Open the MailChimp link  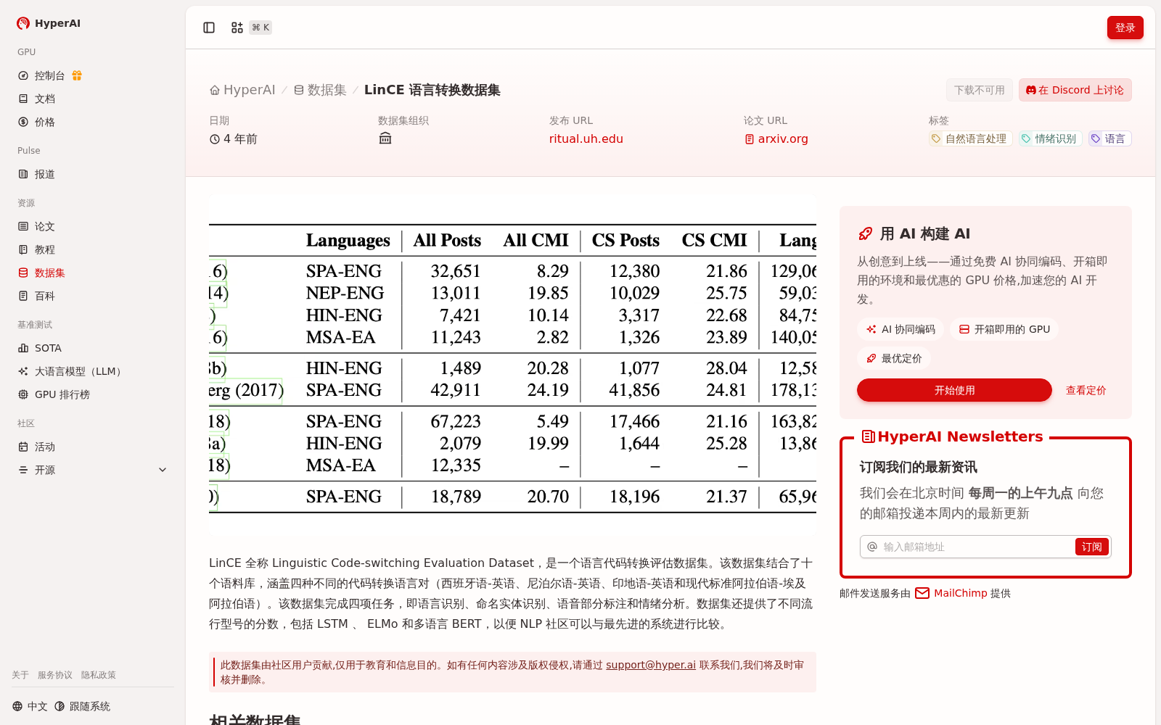(x=960, y=593)
